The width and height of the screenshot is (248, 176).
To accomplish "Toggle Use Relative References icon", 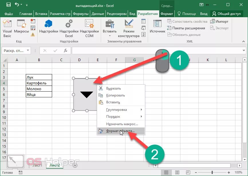I will point(33,28).
